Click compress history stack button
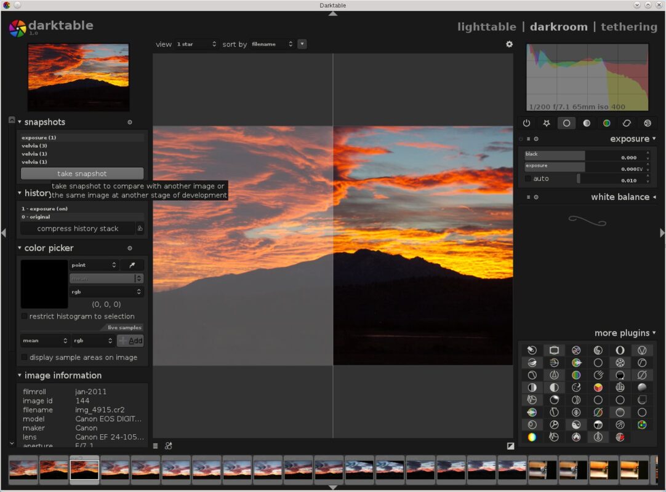666x492 pixels. (78, 228)
